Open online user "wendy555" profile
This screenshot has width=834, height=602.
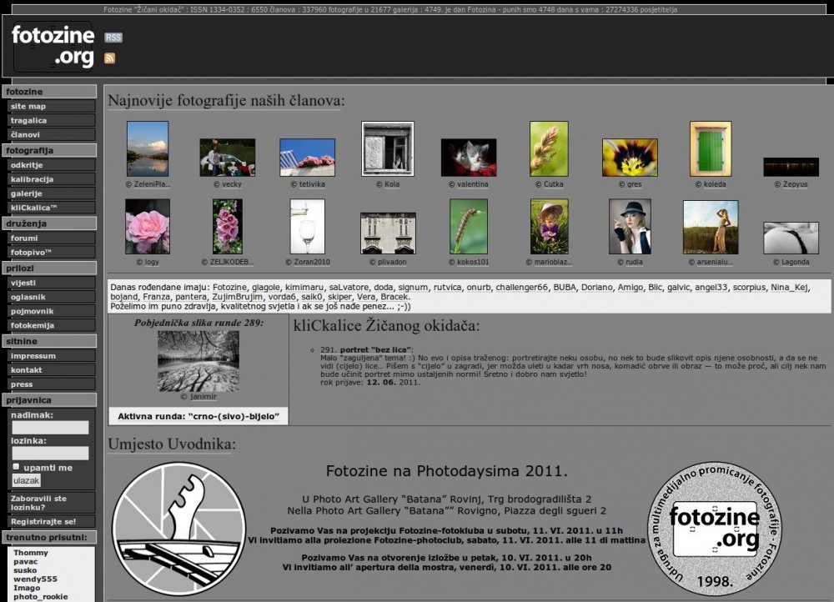[x=36, y=579]
